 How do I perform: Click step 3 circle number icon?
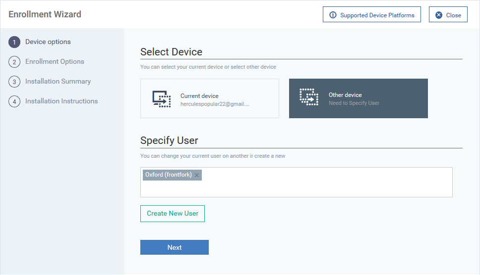pyautogui.click(x=14, y=82)
